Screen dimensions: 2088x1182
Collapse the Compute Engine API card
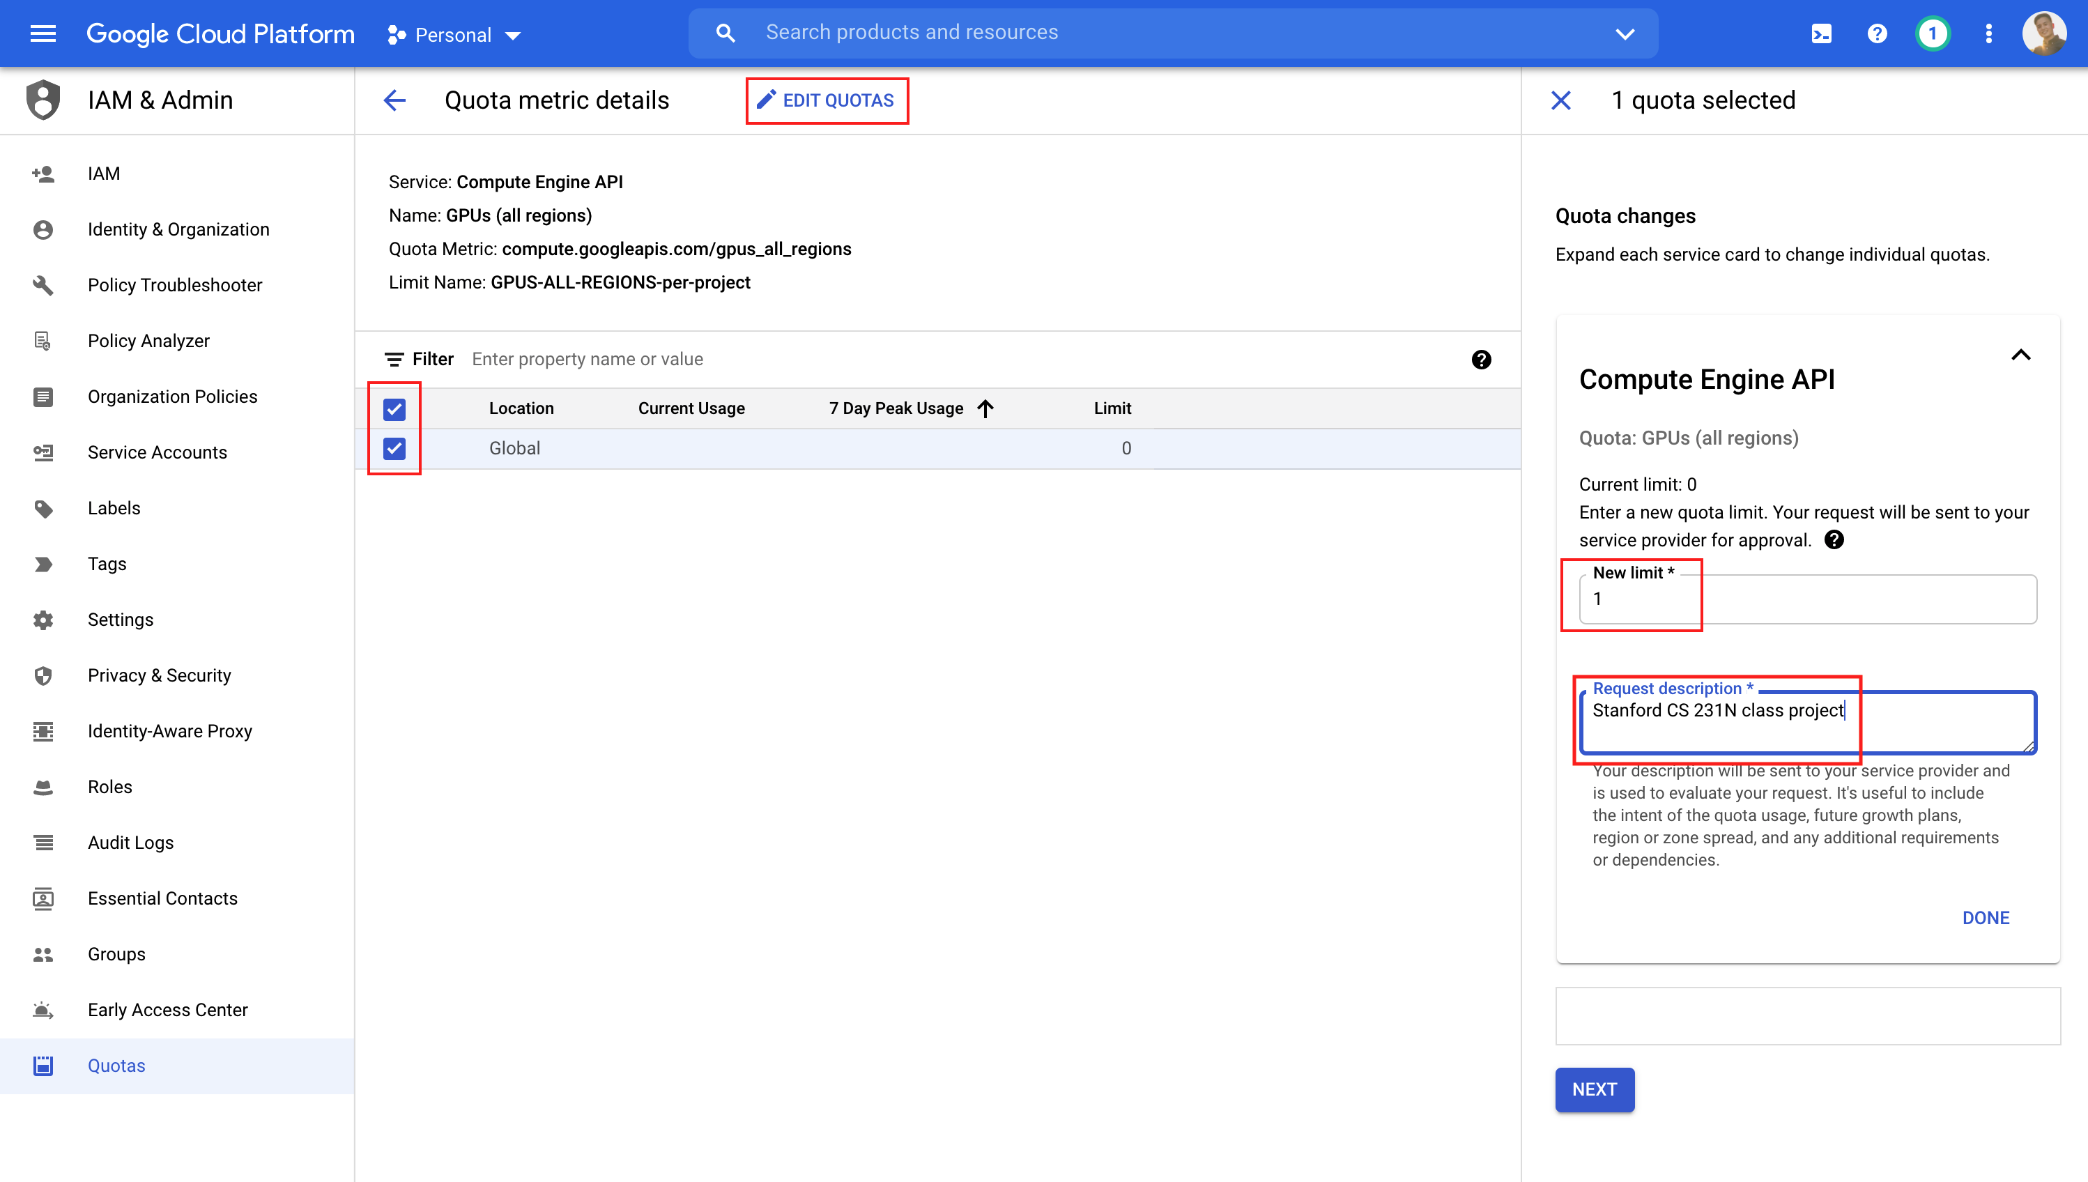[x=2020, y=355]
